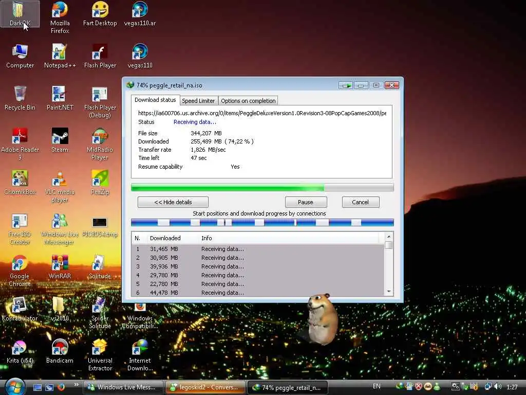Switch to Windows Live Messenger taskbar button

coord(123,387)
